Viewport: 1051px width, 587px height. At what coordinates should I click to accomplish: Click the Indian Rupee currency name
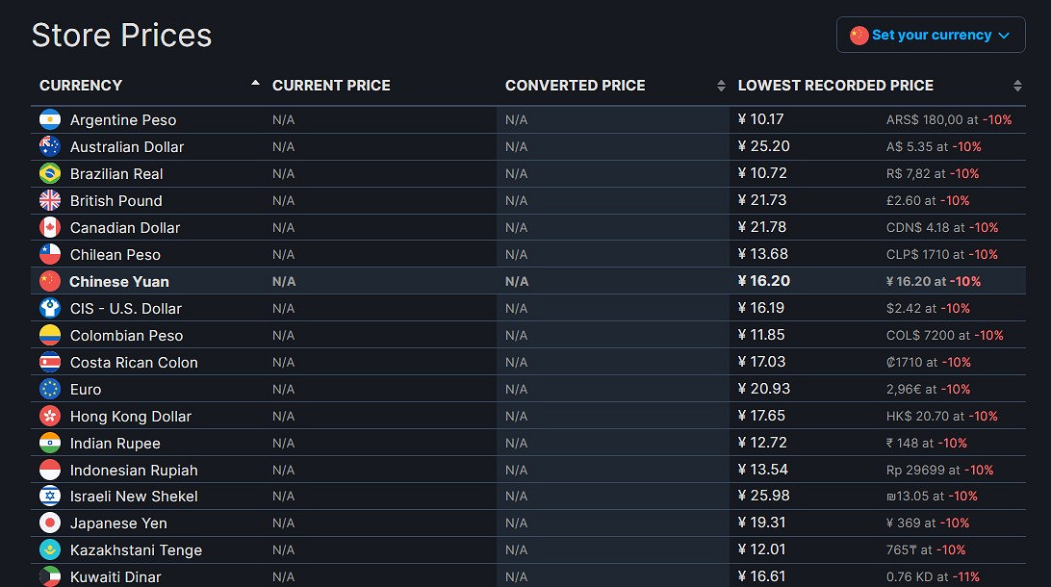click(x=115, y=444)
